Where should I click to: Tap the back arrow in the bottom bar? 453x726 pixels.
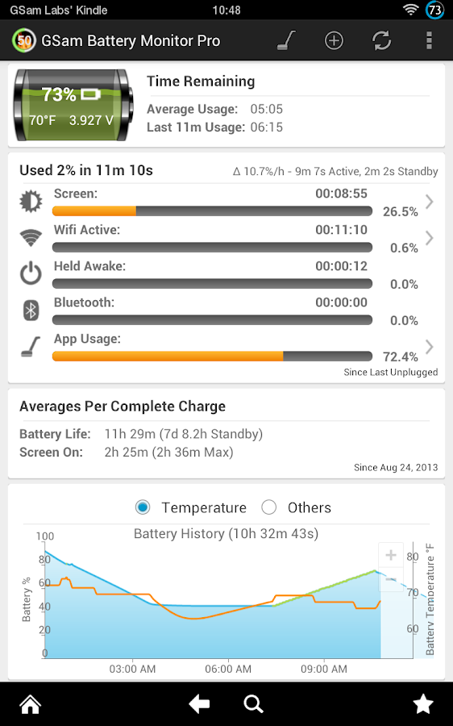pos(199,704)
